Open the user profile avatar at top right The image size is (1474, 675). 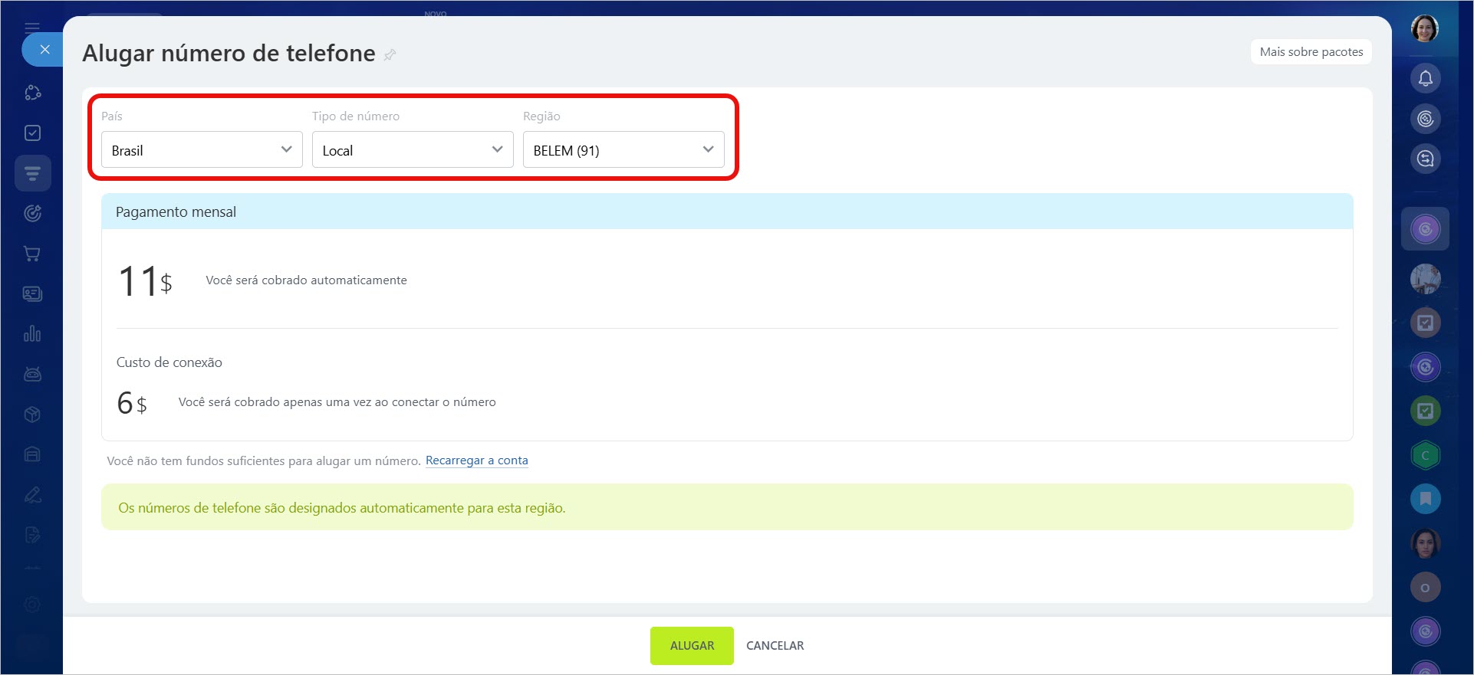pyautogui.click(x=1425, y=29)
